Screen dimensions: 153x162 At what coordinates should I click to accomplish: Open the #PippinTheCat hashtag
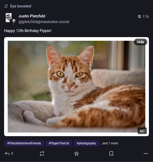pos(59,143)
